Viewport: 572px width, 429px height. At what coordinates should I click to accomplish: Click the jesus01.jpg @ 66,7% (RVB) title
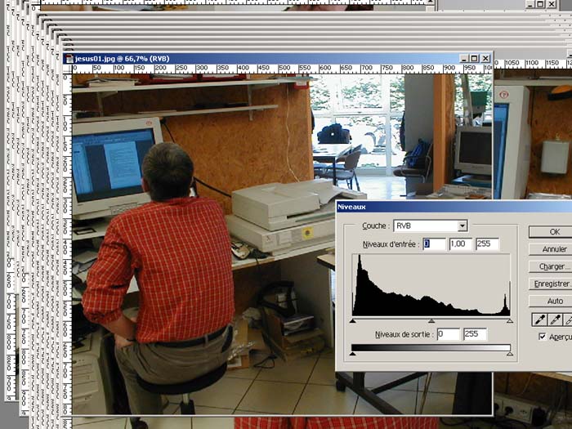pos(123,58)
